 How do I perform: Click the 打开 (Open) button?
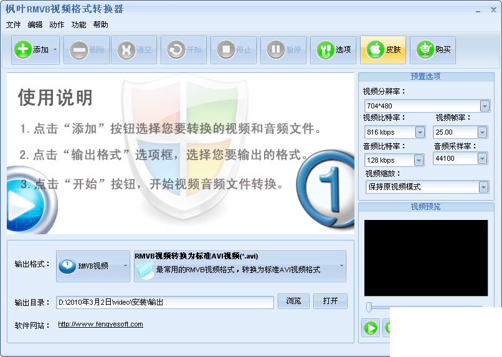click(x=330, y=301)
